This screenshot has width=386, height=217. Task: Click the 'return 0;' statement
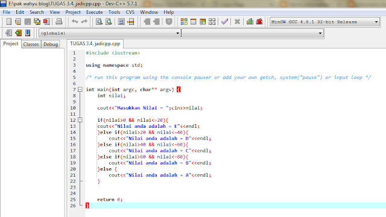[110, 200]
